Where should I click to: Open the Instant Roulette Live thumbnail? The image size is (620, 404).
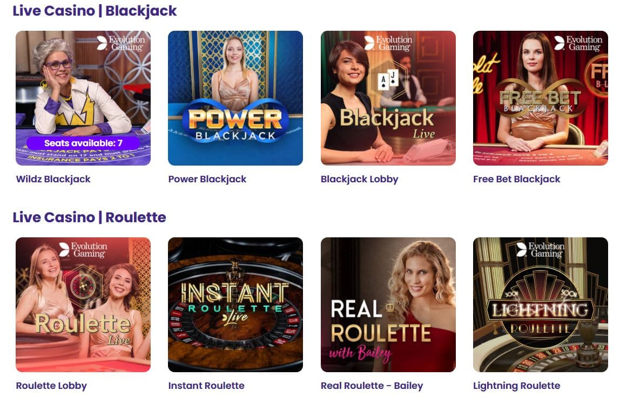(x=235, y=304)
